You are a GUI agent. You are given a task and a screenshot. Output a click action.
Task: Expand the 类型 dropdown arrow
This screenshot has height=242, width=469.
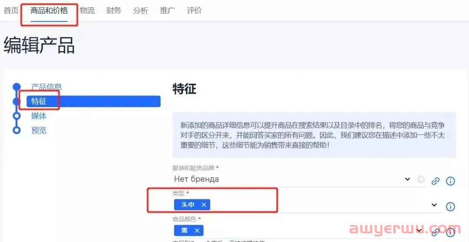(x=434, y=205)
